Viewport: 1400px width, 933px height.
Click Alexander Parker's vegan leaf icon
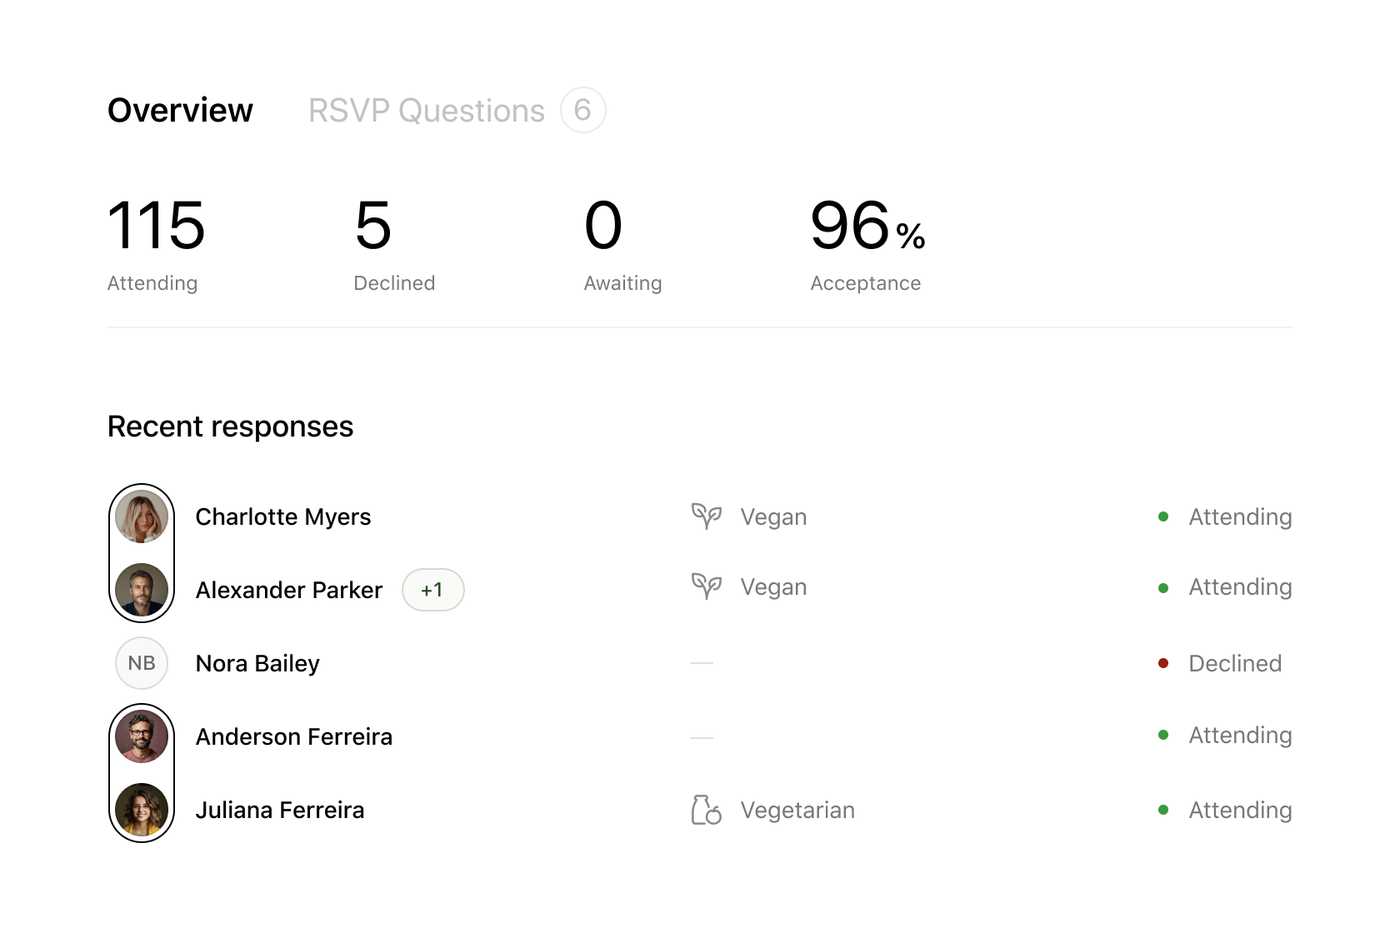pyautogui.click(x=706, y=586)
